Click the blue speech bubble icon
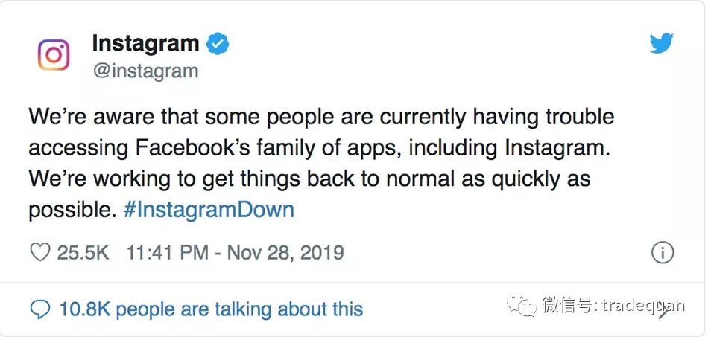Viewport: 708px width, 337px height. [40, 309]
